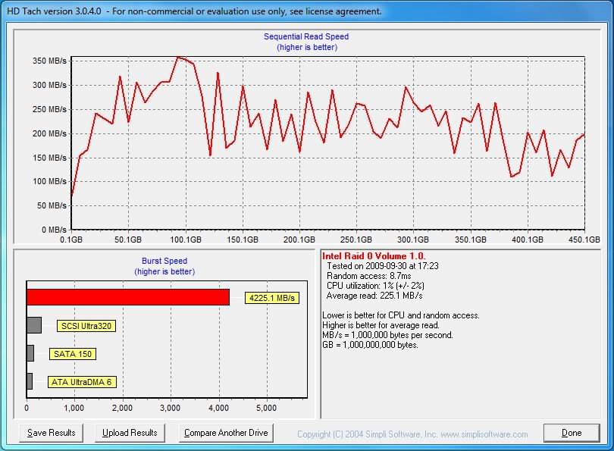Select the gray SCSI Ultra320 bar

click(x=33, y=326)
